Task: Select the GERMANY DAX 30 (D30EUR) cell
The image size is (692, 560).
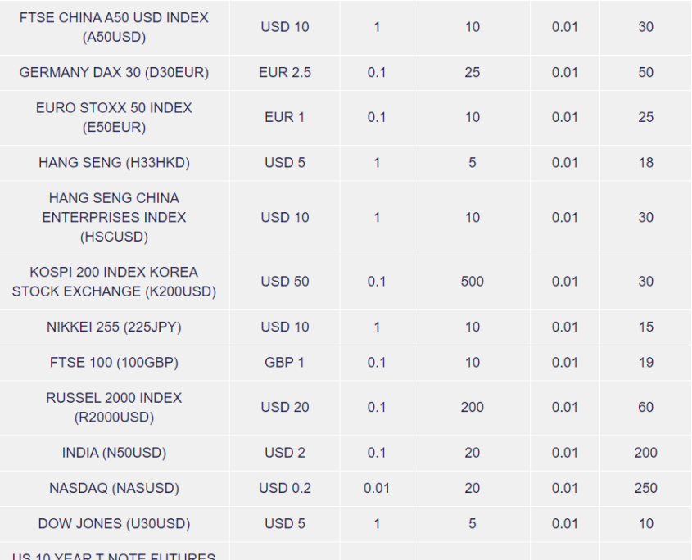Action: tap(114, 73)
